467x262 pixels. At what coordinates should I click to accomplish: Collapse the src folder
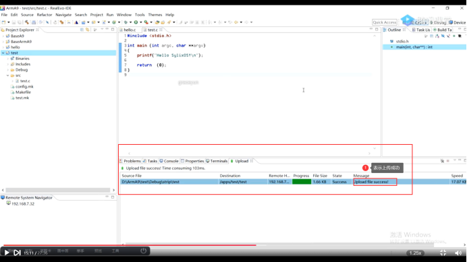[7, 75]
